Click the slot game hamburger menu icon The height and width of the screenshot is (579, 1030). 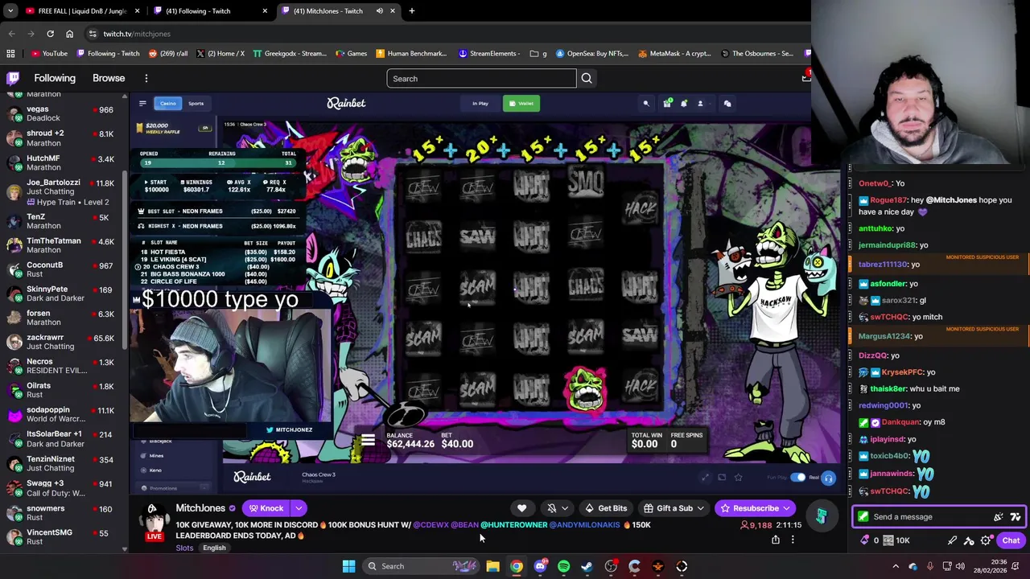tap(368, 440)
